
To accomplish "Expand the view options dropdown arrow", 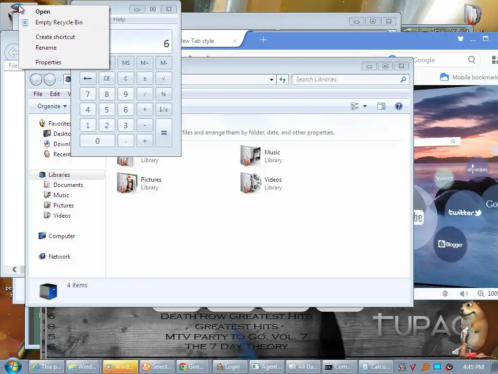I will point(365,106).
